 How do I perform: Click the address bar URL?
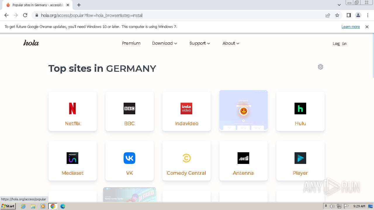(92, 15)
